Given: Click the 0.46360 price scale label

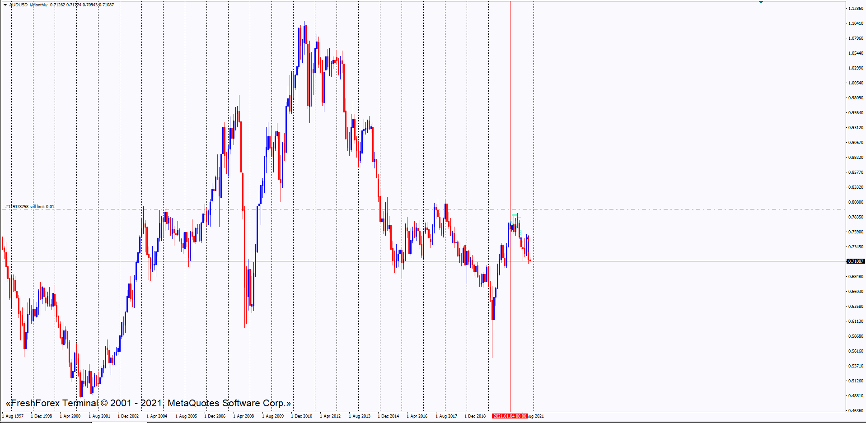Looking at the screenshot, I should [x=856, y=411].
